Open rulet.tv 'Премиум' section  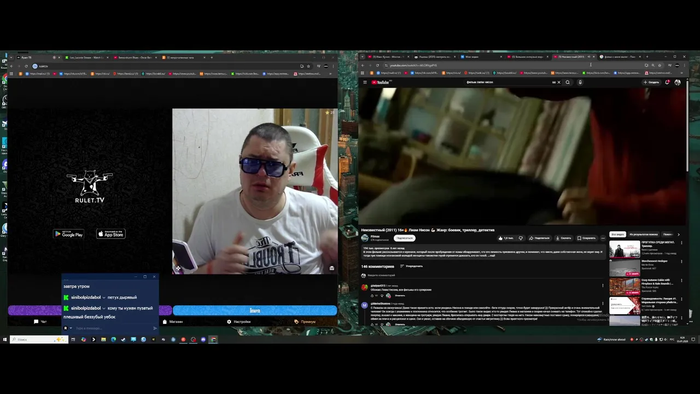point(305,322)
